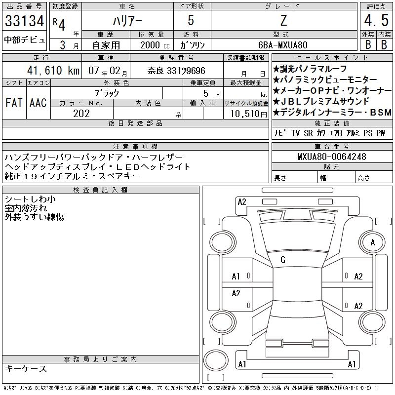Click sales point JBLプレミアムサウンド
The height and width of the screenshot is (395, 395).
[x=321, y=101]
